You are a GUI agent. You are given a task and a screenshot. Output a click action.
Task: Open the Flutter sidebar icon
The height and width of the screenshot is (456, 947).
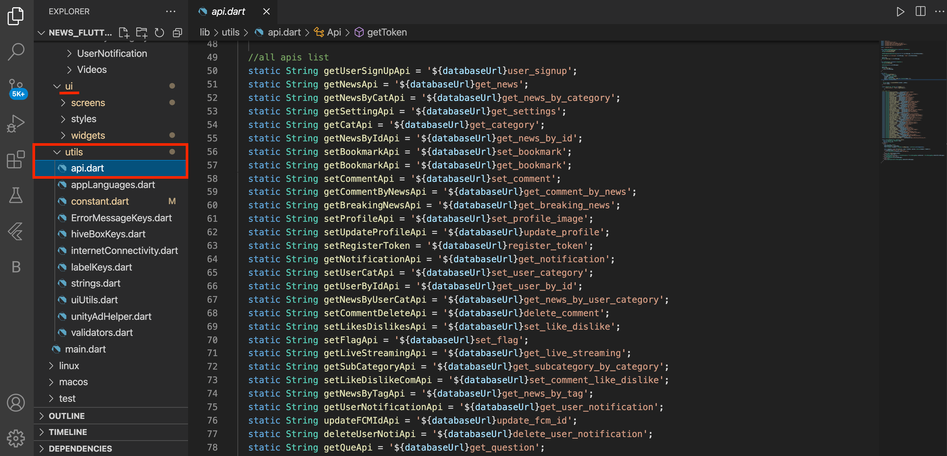pyautogui.click(x=16, y=231)
